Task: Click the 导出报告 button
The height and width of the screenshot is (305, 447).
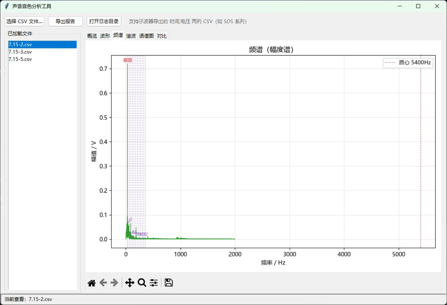Action: (65, 21)
